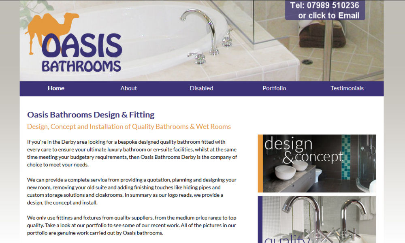The image size is (405, 243).
Task: Open the Home menu item
Action: 56,88
